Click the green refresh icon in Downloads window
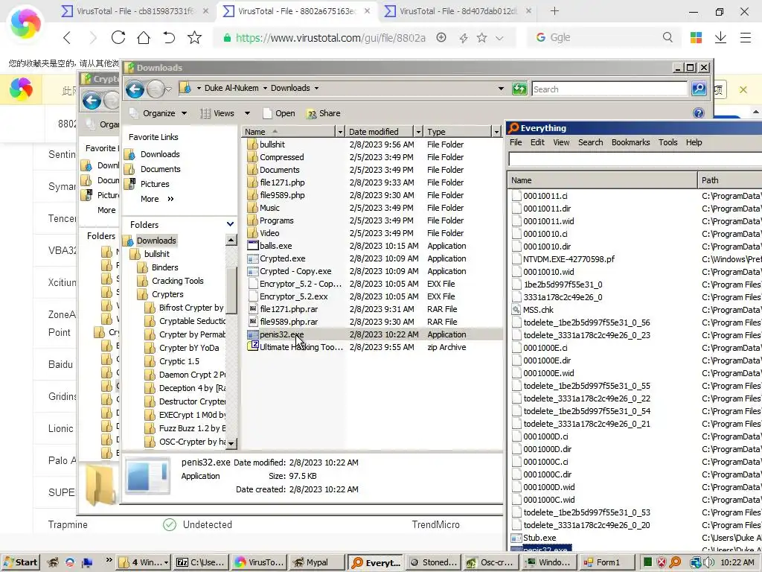The height and width of the screenshot is (572, 762). pyautogui.click(x=519, y=89)
